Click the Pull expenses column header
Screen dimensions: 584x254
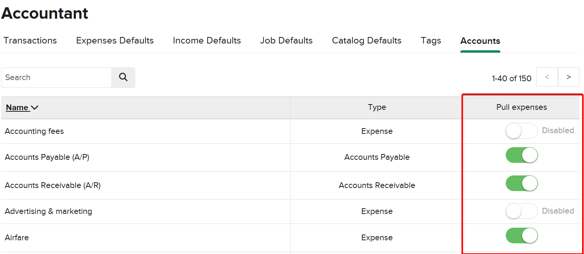click(x=521, y=108)
